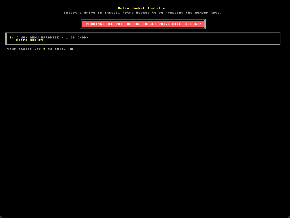Click the (hd0) device identifier
Viewport: 290px width, 218px height.
(x=22, y=38)
